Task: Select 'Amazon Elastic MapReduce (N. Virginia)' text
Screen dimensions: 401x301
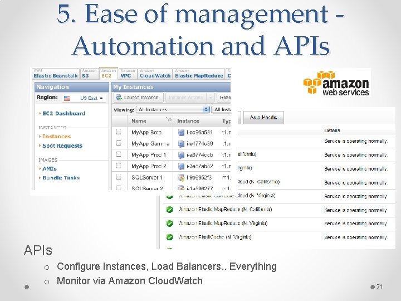Action: pos(223,223)
